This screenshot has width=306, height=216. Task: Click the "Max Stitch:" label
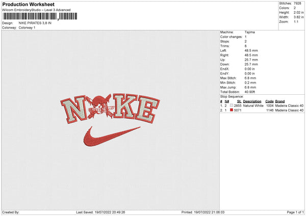point(228,78)
